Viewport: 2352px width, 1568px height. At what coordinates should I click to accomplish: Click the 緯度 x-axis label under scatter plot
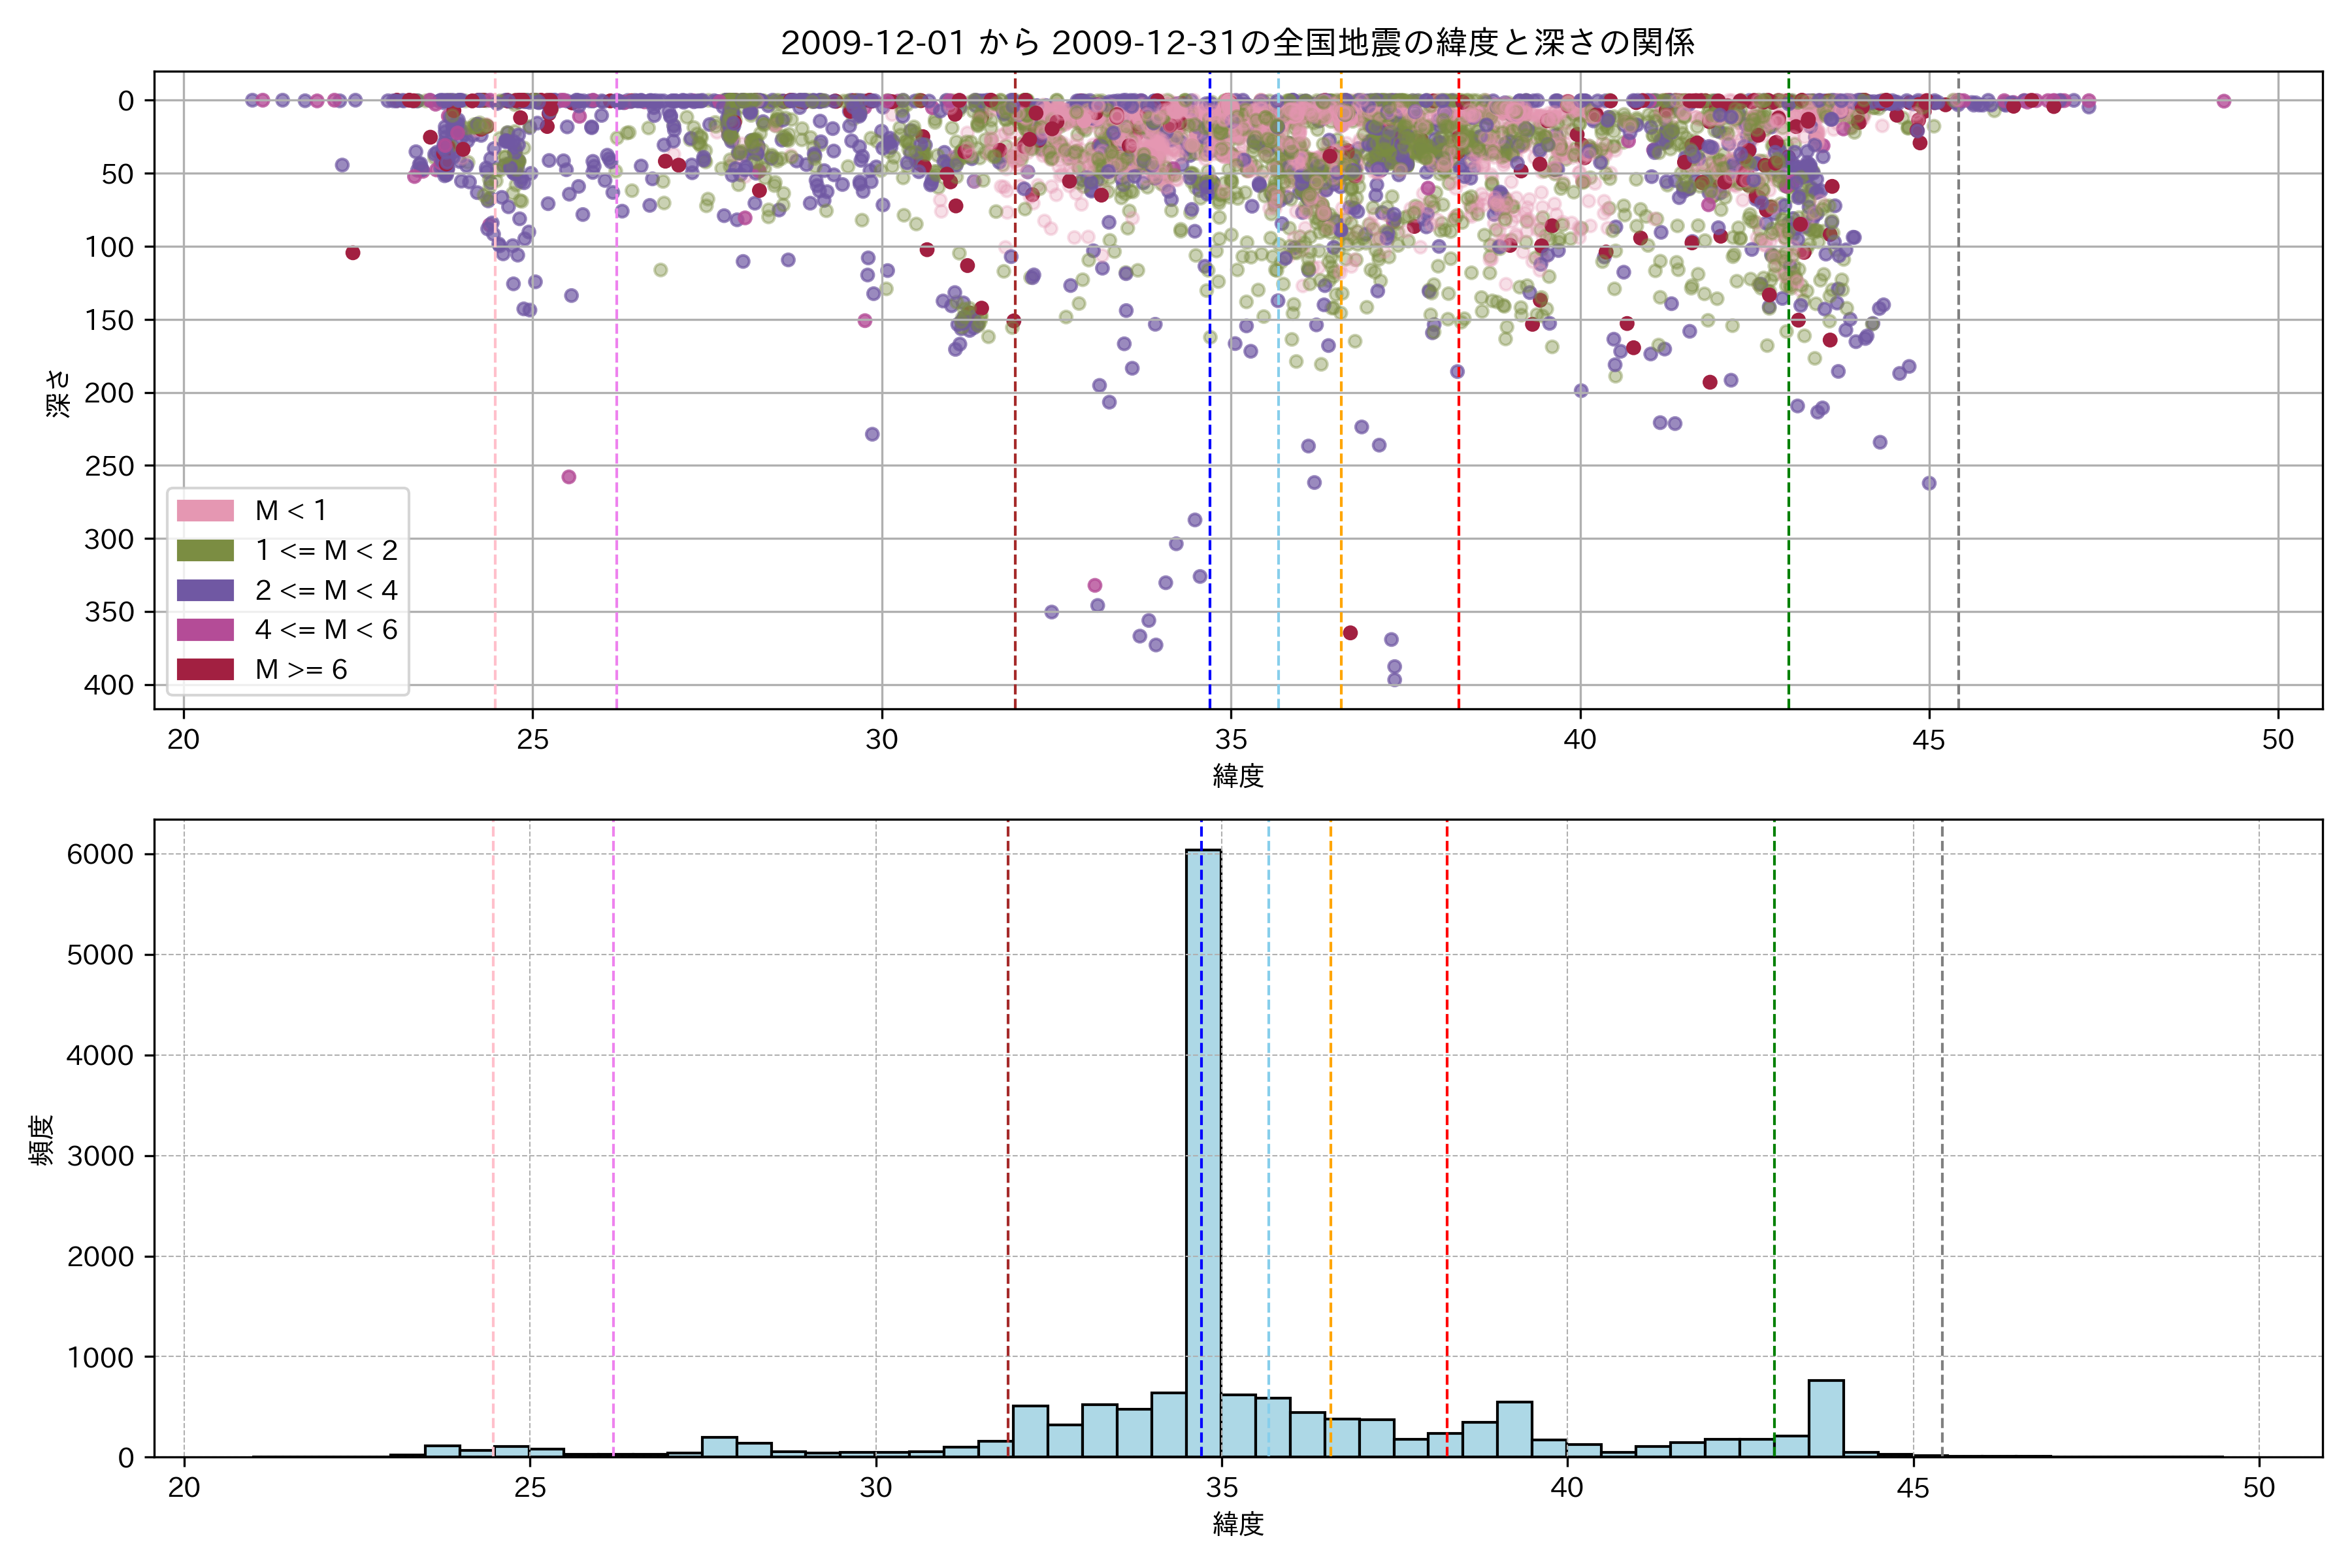click(1238, 776)
